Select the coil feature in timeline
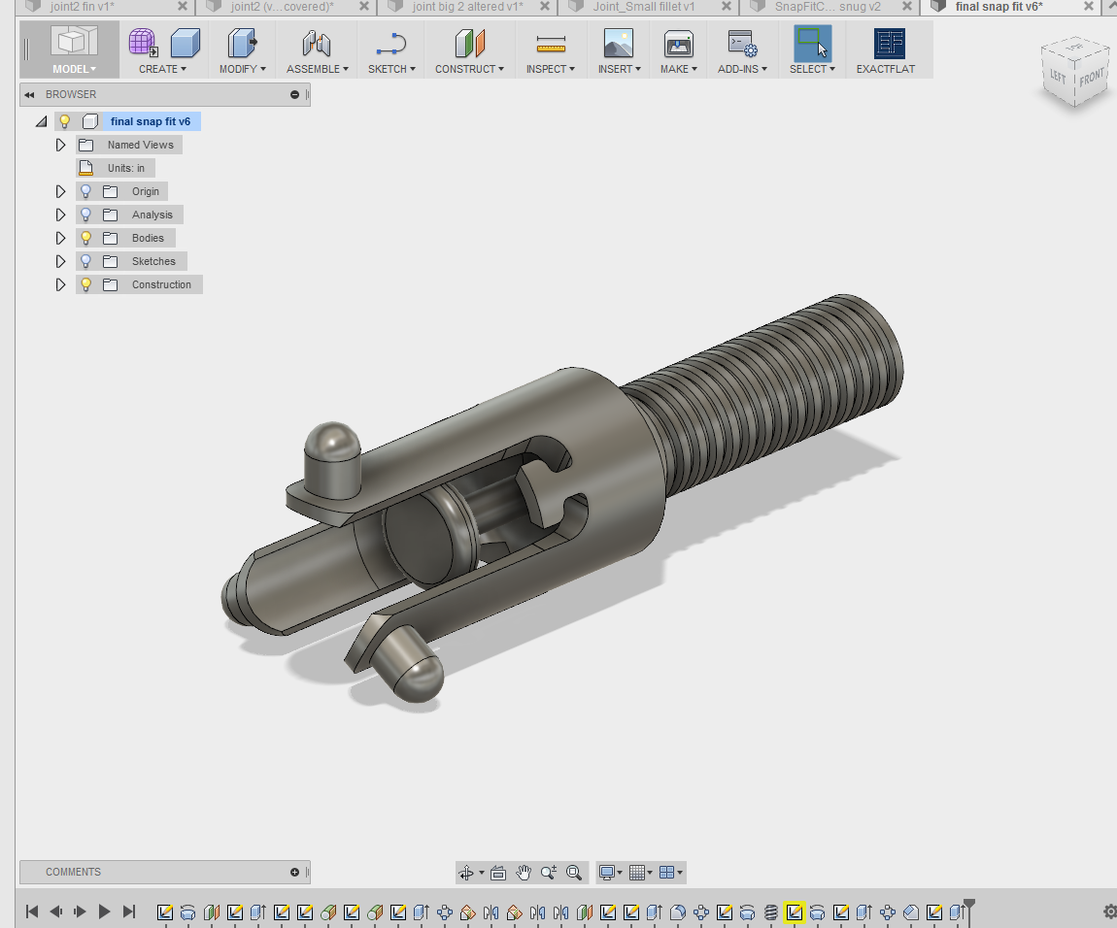Image resolution: width=1117 pixels, height=928 pixels. 771,912
